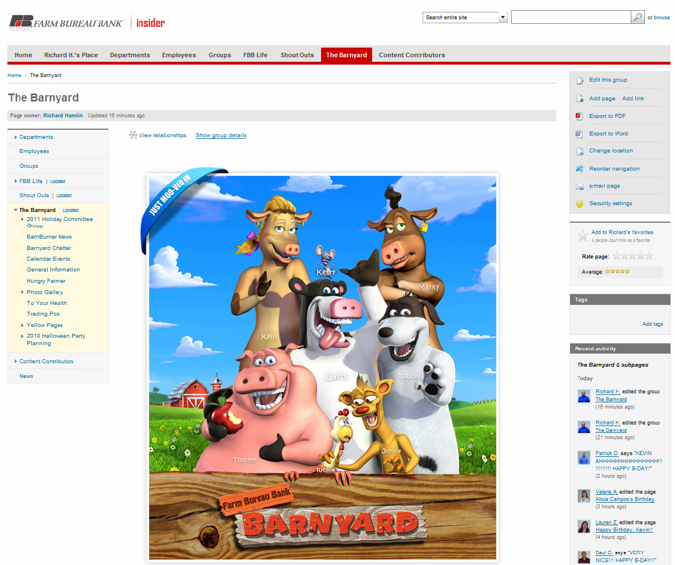This screenshot has height=565, width=675.
Task: Collapse The Barnyard sidebar section
Action: point(15,210)
